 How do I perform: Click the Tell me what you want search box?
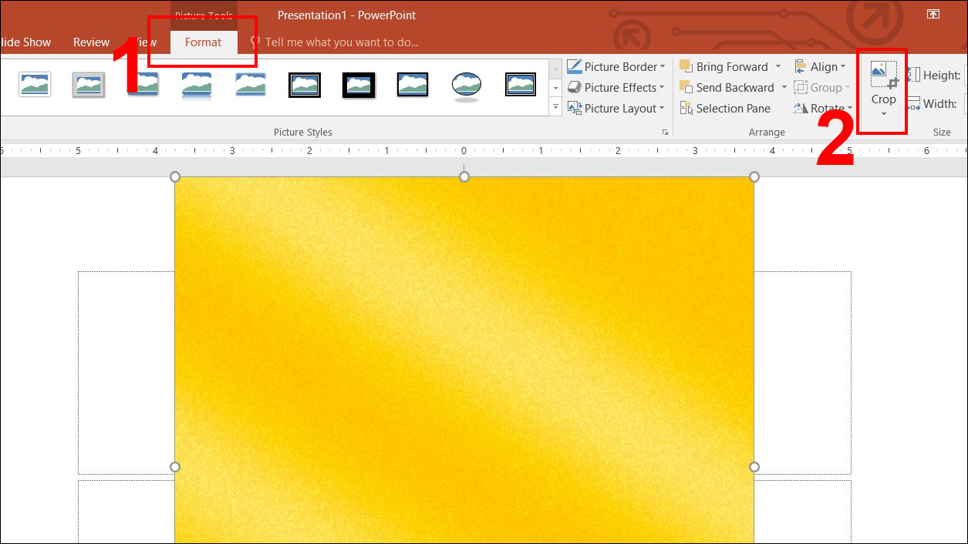click(x=341, y=42)
